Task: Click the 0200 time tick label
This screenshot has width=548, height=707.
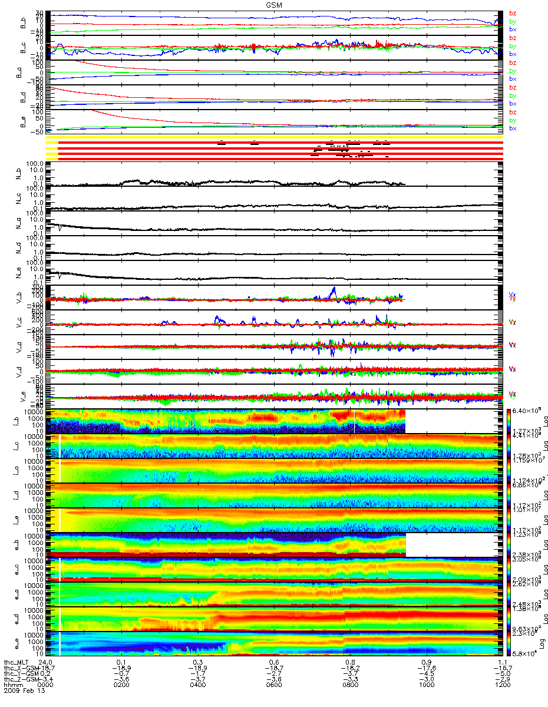Action: [121, 685]
